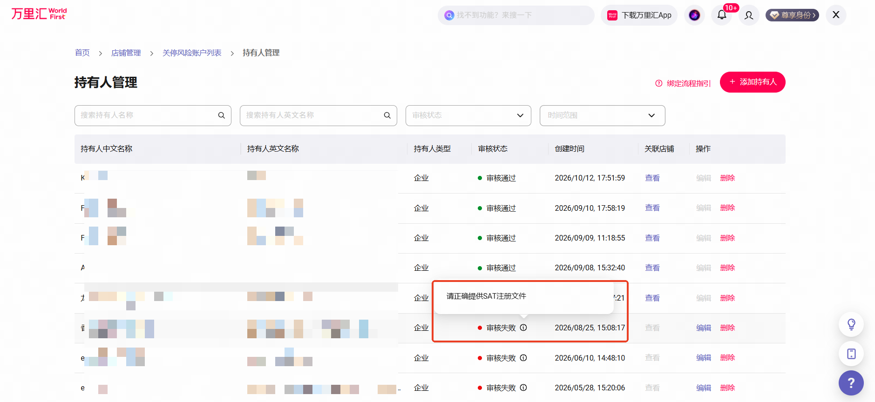Click info icon beside 2026/08/25 审核失败

pyautogui.click(x=523, y=328)
